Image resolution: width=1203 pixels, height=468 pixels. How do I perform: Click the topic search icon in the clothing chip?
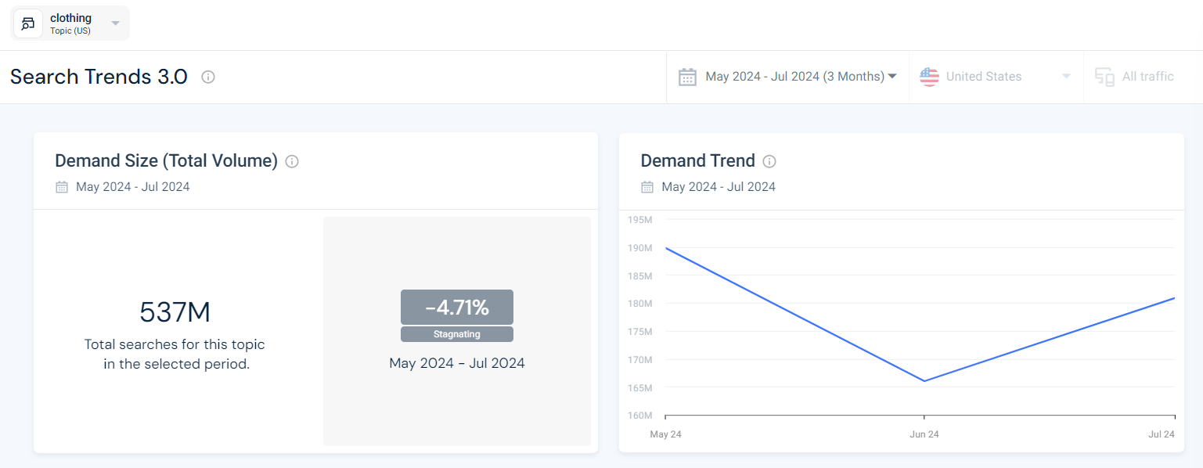[x=27, y=23]
